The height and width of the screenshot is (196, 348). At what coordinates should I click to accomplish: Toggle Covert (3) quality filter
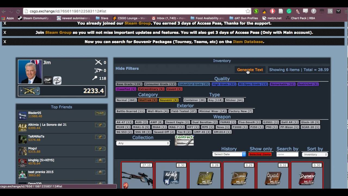[x=174, y=89]
